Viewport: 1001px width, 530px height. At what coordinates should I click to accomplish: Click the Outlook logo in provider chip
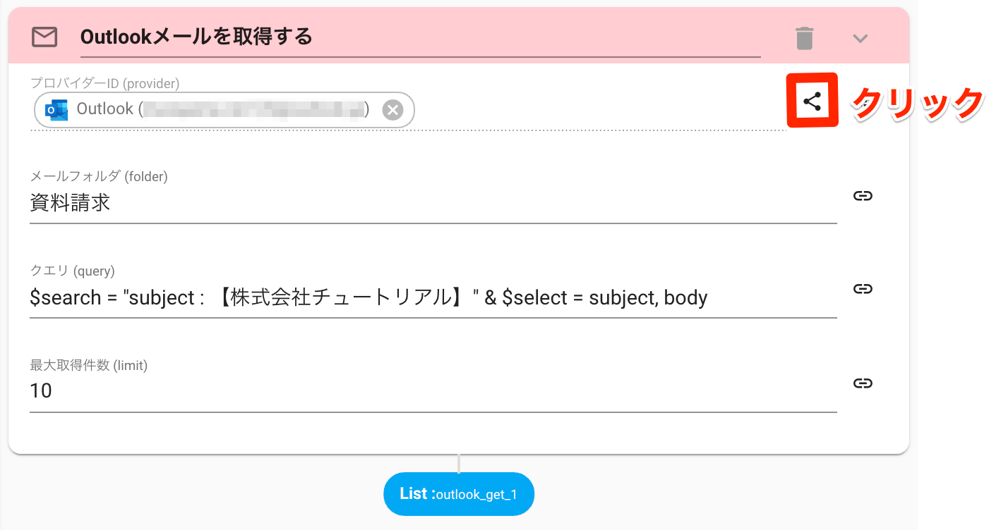click(56, 110)
